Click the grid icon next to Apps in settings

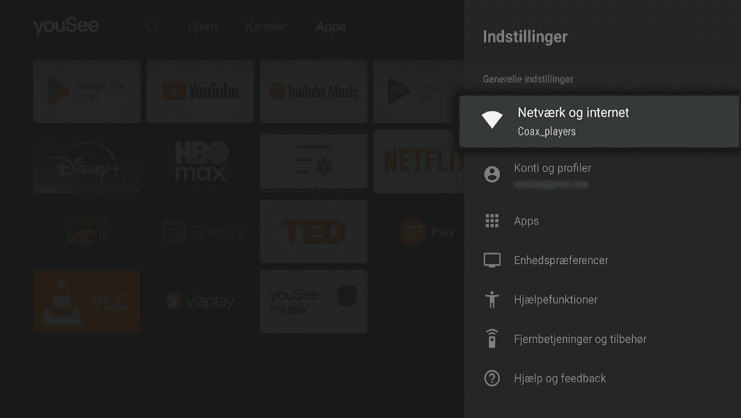(x=492, y=221)
